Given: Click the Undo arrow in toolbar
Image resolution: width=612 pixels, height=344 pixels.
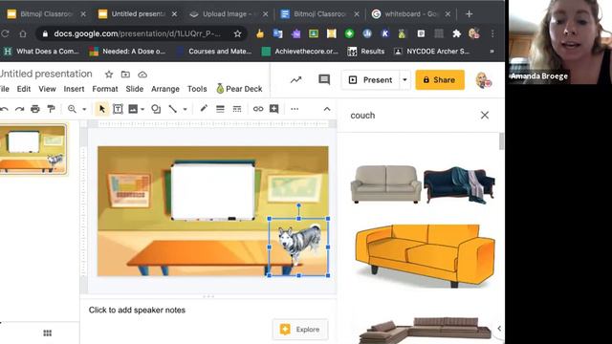Looking at the screenshot, I should pos(4,109).
